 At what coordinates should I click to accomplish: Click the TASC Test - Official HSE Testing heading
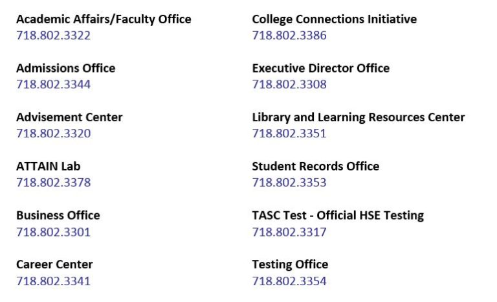(337, 215)
